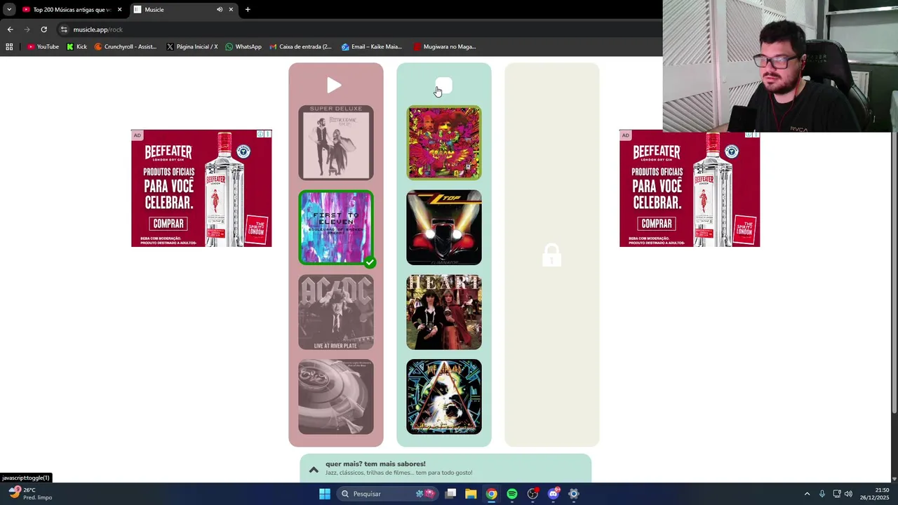Reload the Musicle page

pos(43,29)
